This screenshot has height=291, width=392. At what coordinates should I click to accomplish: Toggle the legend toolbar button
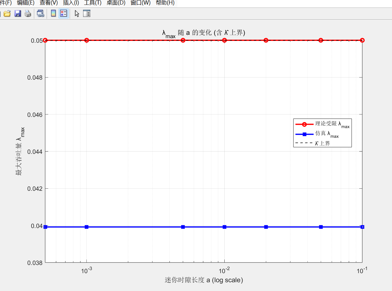(64, 13)
